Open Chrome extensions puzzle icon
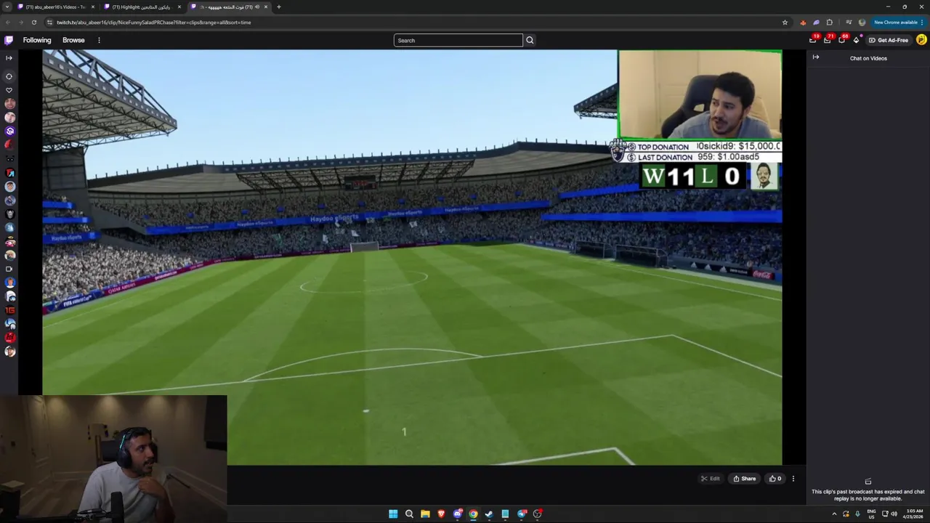 (x=829, y=23)
